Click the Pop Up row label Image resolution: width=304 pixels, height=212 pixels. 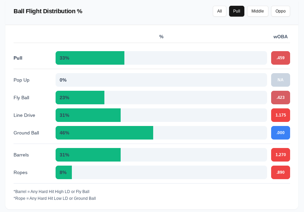point(21,80)
